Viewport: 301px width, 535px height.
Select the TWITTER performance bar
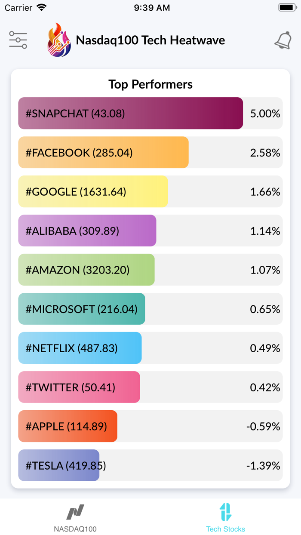pos(78,387)
